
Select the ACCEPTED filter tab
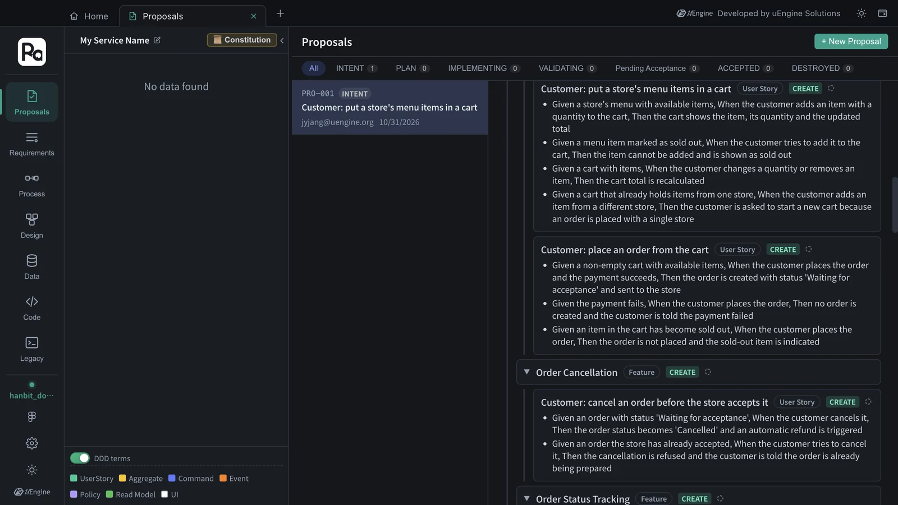click(x=745, y=68)
